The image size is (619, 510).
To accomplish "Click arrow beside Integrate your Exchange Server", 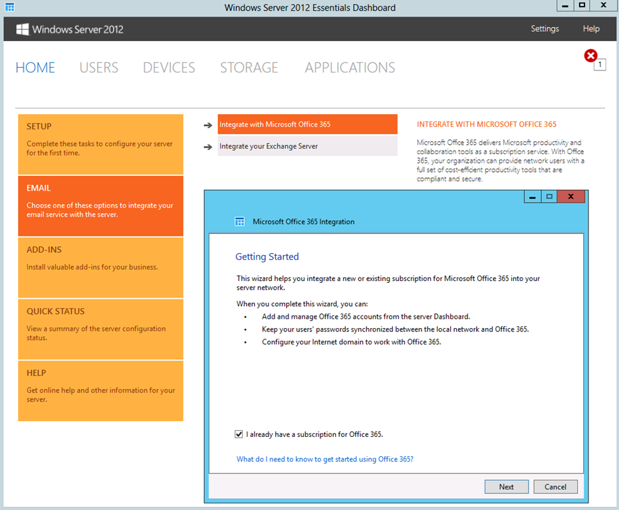I will [x=208, y=147].
